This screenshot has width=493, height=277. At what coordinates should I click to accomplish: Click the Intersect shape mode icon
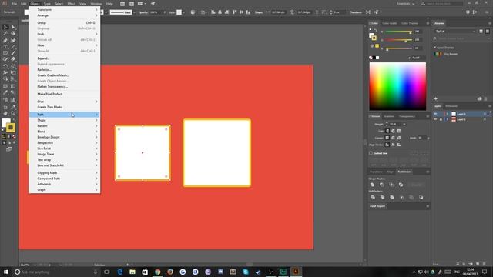[391, 185]
